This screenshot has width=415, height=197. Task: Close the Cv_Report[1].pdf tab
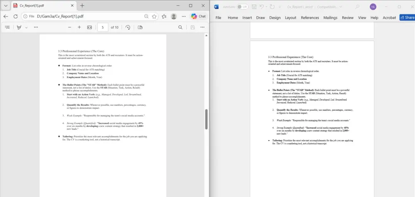tap(72, 5)
